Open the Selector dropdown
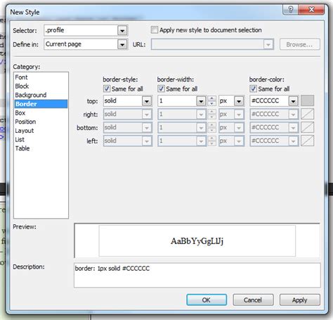Screen dimensions: 333x320 (122, 30)
